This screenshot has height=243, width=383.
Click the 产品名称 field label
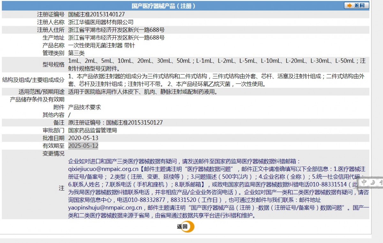(x=53, y=46)
